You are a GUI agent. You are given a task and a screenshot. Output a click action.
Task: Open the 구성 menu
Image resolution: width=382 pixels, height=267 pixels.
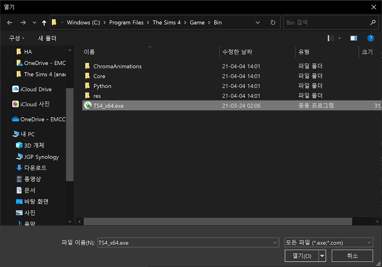tap(16, 38)
